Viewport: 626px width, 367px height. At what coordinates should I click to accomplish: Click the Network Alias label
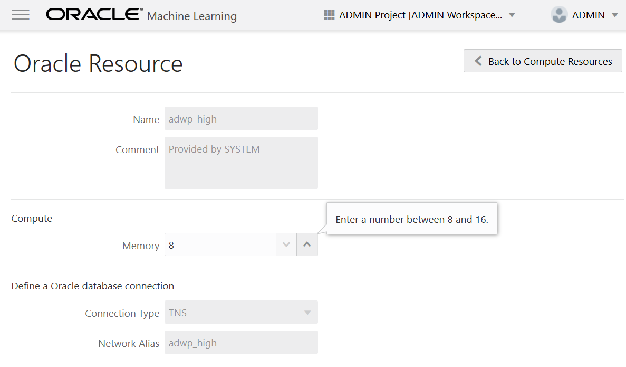129,343
